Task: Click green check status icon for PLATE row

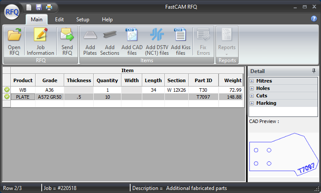Action: click(7, 96)
